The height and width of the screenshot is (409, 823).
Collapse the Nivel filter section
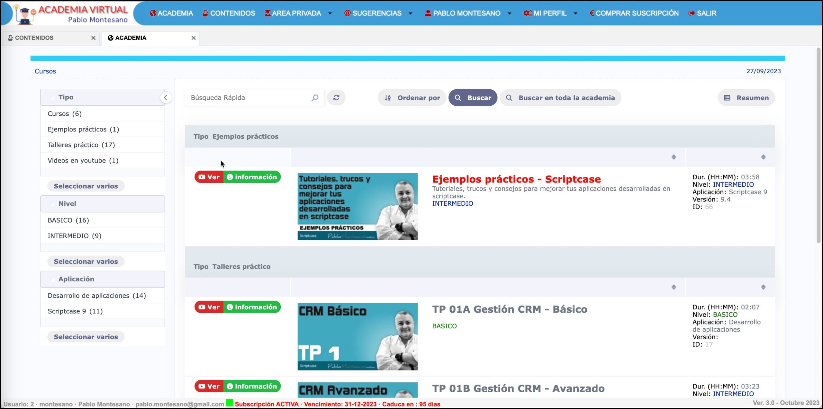[x=102, y=204]
